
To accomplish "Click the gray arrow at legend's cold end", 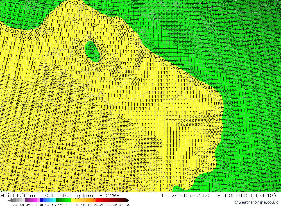I will 10,200.
